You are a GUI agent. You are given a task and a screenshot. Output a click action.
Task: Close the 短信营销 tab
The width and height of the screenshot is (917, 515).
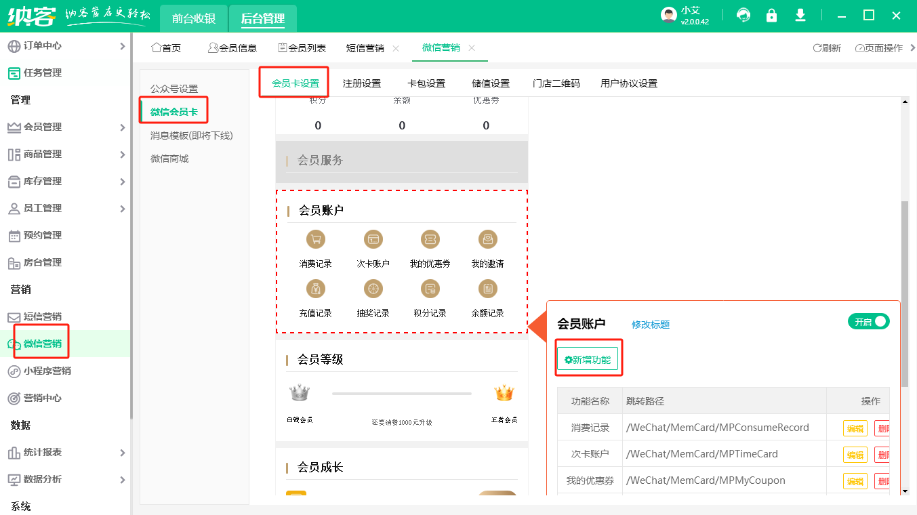coord(396,48)
